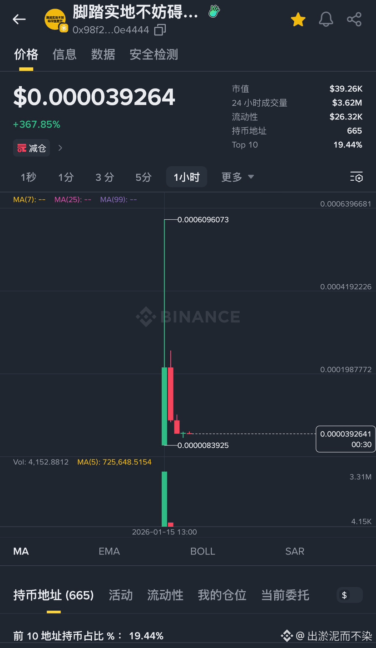
Task: Switch to the 信息 tab
Action: coord(64,55)
